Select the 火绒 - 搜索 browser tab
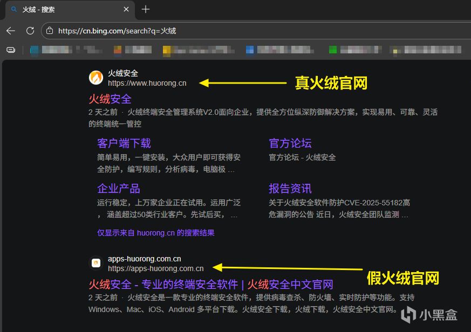The image size is (471, 332). (x=70, y=10)
